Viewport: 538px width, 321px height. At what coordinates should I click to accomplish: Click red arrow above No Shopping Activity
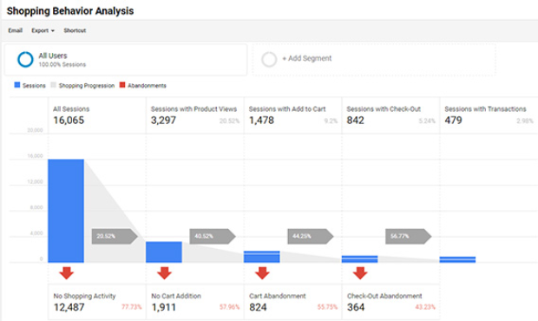(x=66, y=273)
